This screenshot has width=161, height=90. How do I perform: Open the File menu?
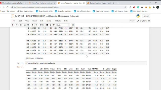14,21
